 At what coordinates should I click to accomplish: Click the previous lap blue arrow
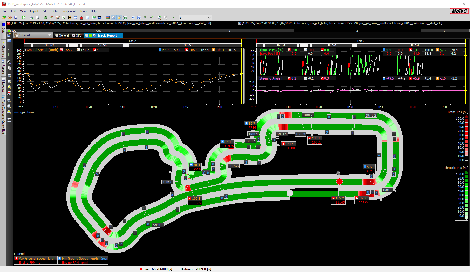point(133,18)
